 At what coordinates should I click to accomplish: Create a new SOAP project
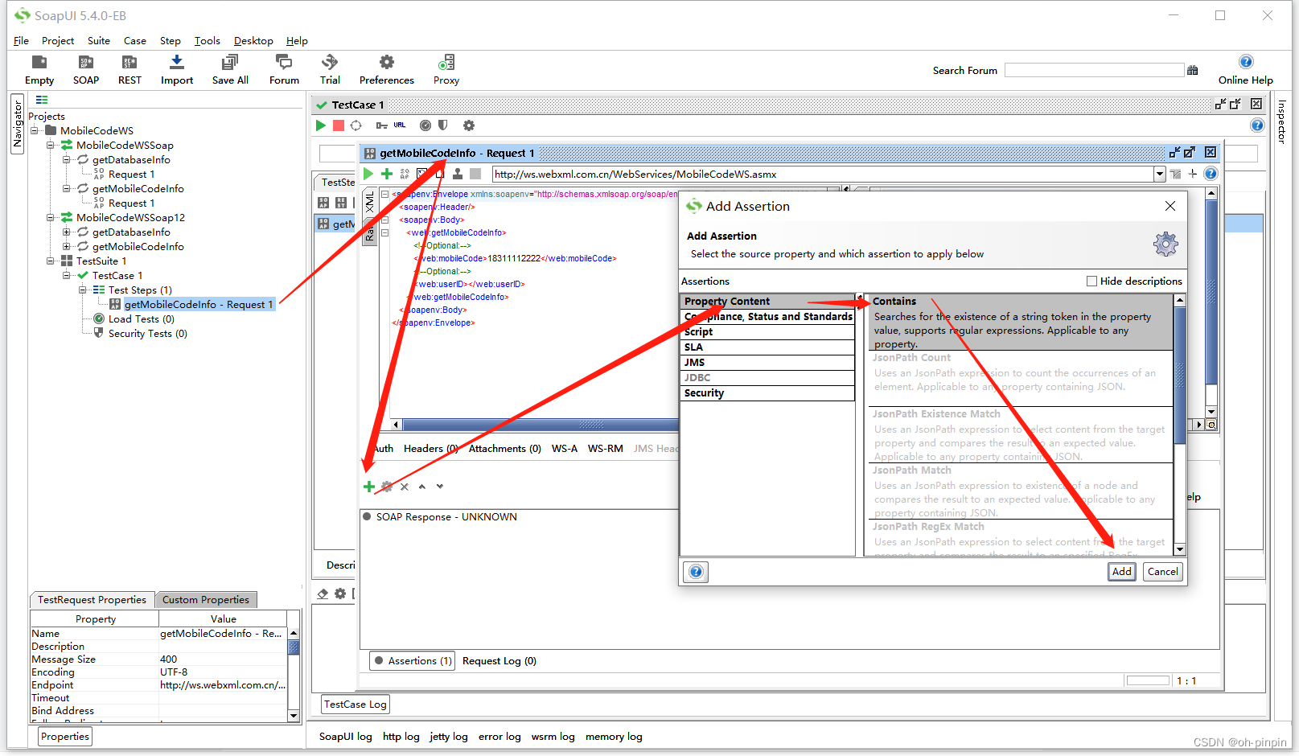(85, 70)
